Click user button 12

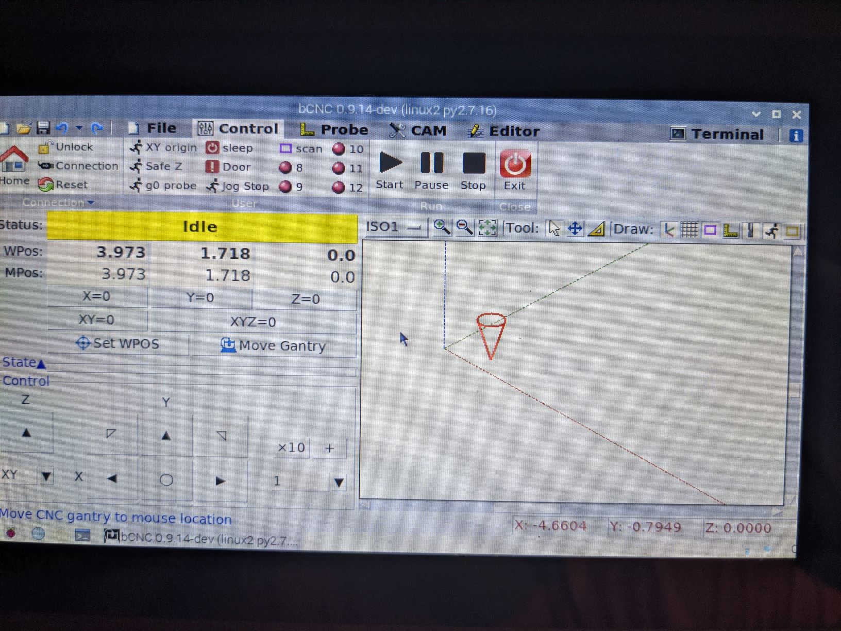(348, 188)
